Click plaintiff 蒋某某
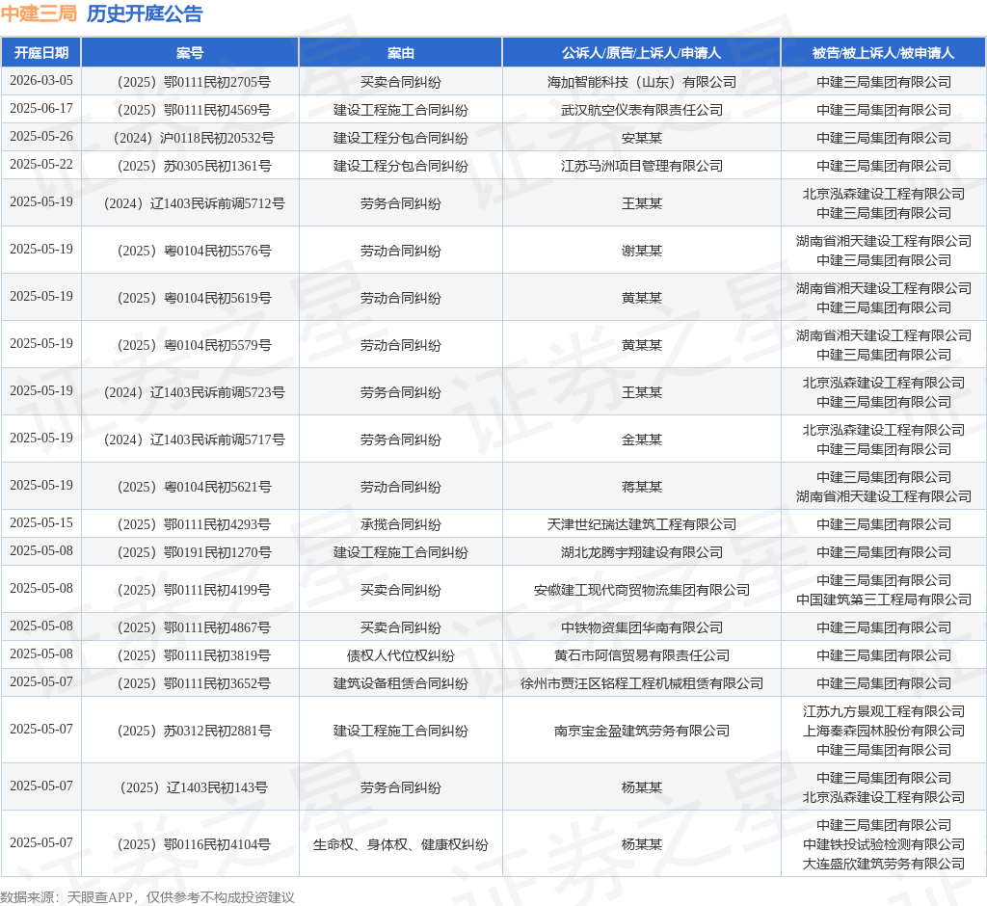 [641, 487]
